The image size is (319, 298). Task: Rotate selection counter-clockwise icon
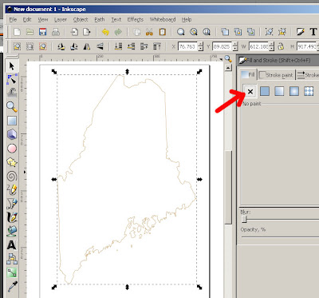point(61,46)
